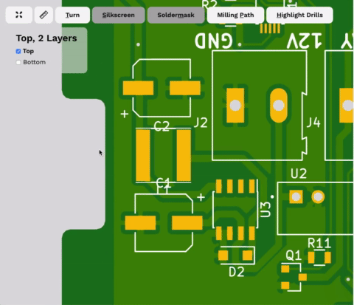This screenshot has width=354, height=305.
Task: Select the ruler measure tool
Action: click(x=44, y=15)
